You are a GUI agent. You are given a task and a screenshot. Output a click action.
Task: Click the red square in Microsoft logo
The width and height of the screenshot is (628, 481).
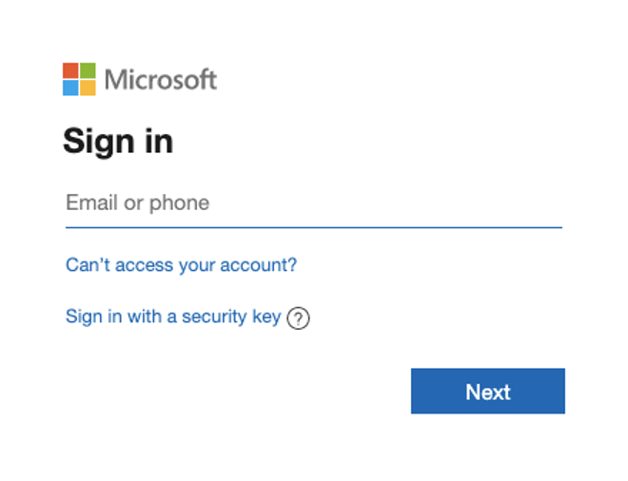[x=70, y=70]
